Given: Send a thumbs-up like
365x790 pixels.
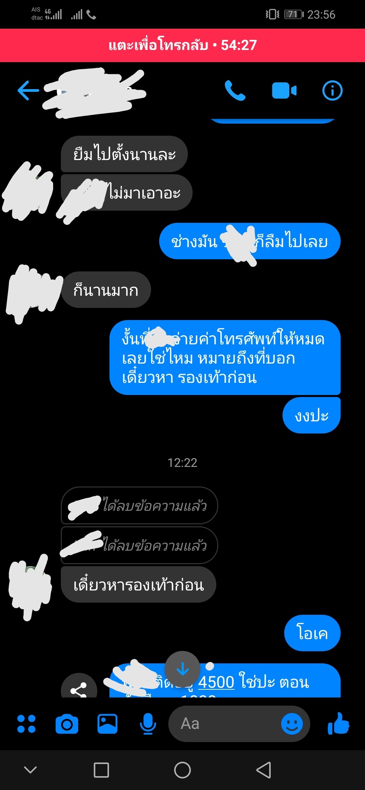Looking at the screenshot, I should (339, 724).
